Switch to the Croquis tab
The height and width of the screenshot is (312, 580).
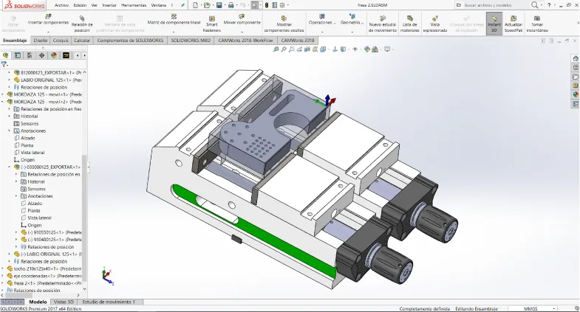pos(61,40)
